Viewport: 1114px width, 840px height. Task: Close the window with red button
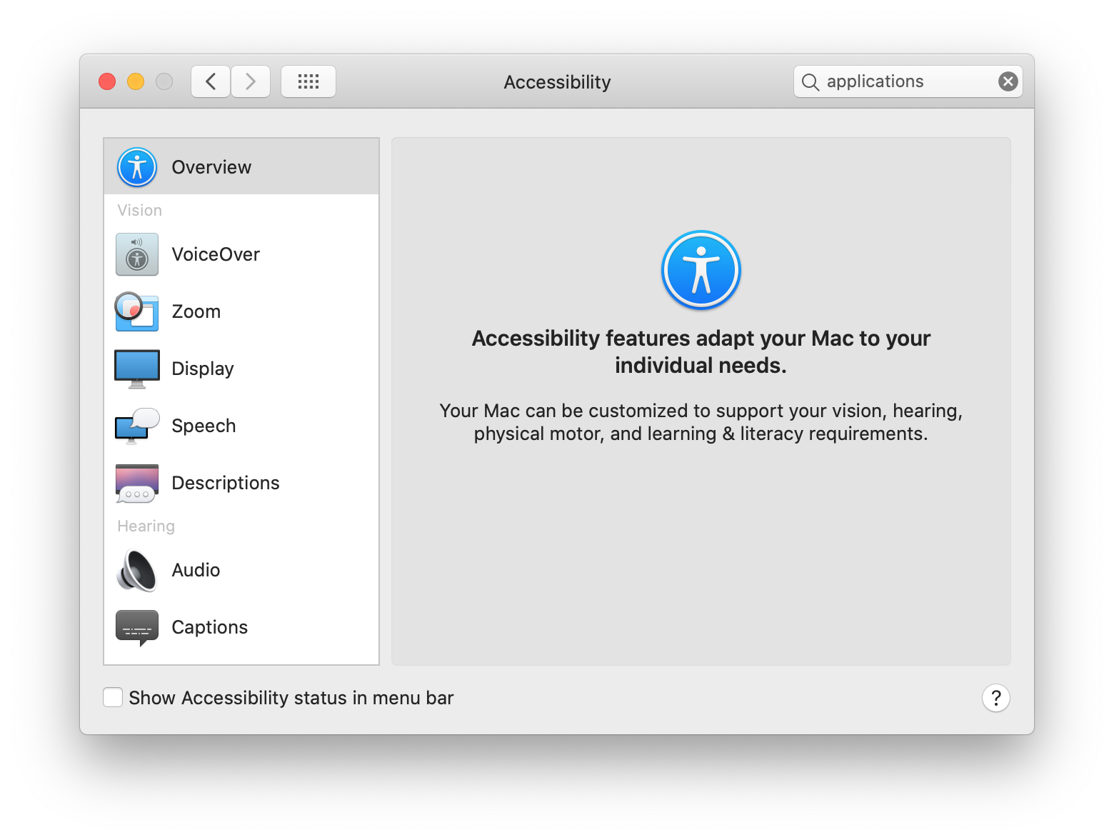click(107, 81)
